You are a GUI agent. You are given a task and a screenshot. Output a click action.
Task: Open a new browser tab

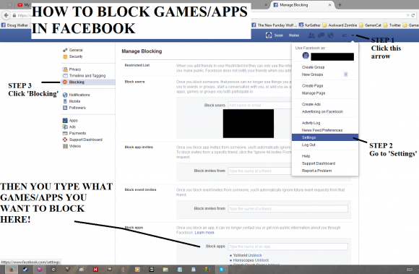coord(340,5)
